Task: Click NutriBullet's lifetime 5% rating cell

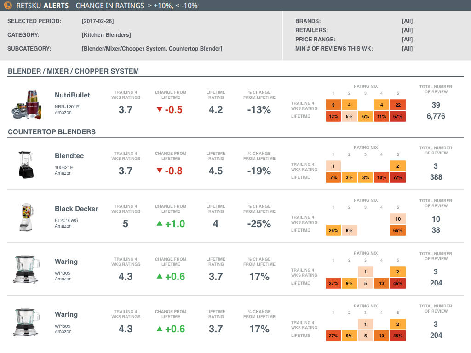Action: click(x=350, y=116)
